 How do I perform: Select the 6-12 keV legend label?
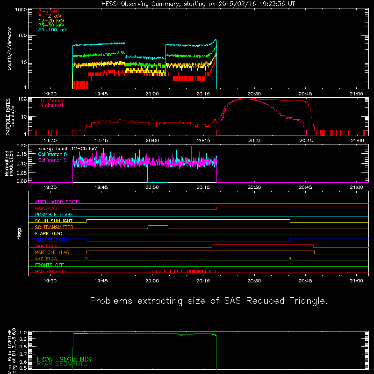(x=50, y=16)
